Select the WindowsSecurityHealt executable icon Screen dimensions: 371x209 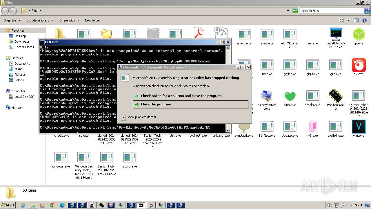coord(84,157)
